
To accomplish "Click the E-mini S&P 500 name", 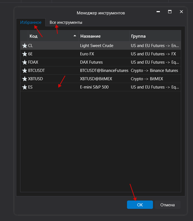I will 94,87.
